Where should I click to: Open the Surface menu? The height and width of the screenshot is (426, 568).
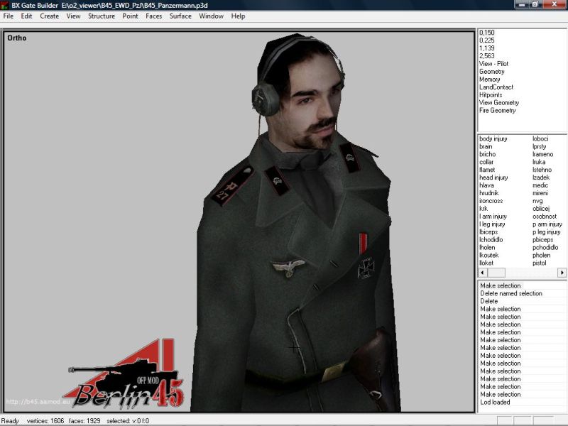coord(180,16)
